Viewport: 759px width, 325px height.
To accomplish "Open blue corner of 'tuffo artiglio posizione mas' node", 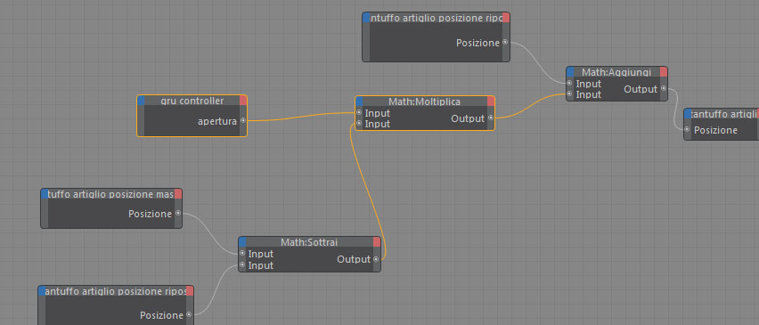I will pyautogui.click(x=45, y=194).
